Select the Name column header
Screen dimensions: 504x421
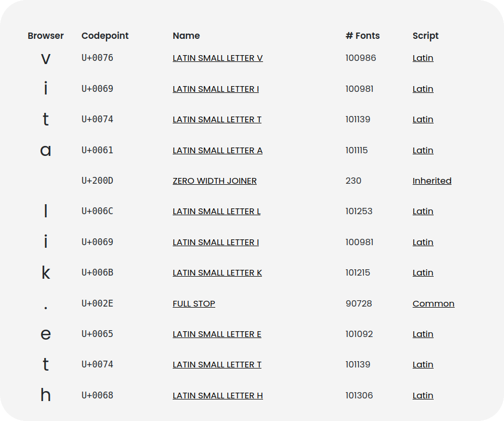tap(186, 36)
